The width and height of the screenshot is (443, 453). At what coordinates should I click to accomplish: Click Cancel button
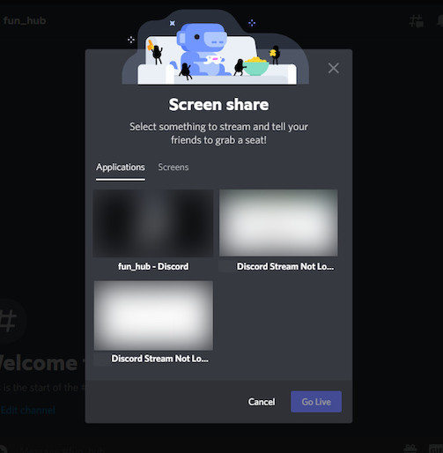pyautogui.click(x=262, y=402)
